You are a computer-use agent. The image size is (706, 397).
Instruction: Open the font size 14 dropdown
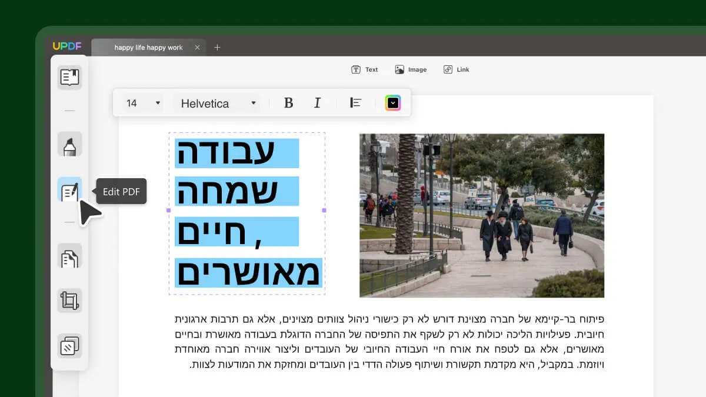point(143,103)
